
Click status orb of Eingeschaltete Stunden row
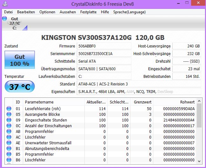pos(9,120)
